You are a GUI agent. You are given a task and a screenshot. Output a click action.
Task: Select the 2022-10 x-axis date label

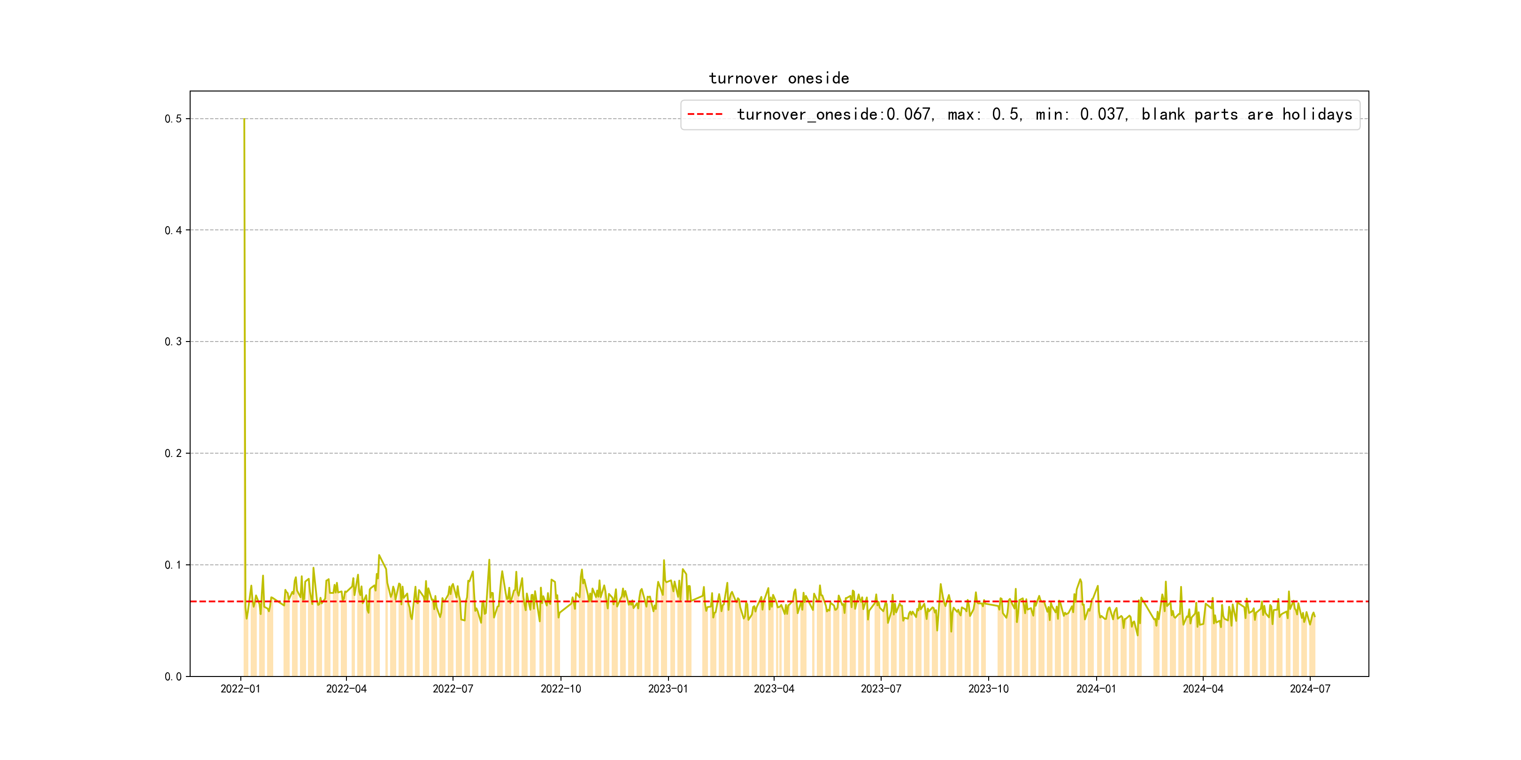point(561,689)
